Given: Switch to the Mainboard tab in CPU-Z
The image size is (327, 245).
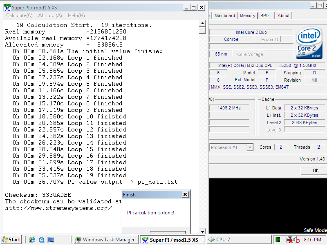Looking at the screenshot, I should pos(224,16).
